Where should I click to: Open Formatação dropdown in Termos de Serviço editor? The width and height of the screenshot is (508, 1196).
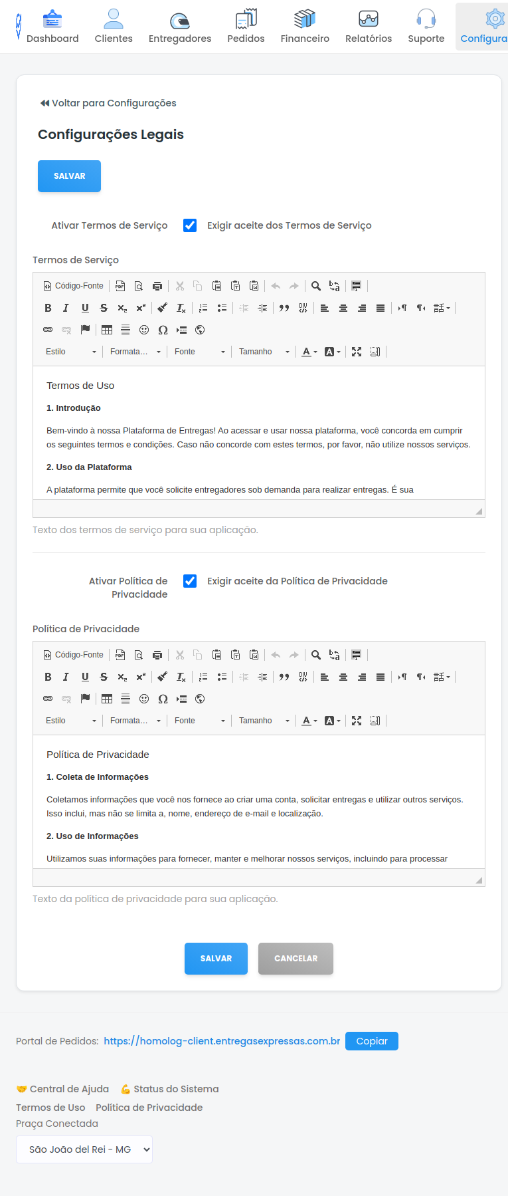click(135, 352)
